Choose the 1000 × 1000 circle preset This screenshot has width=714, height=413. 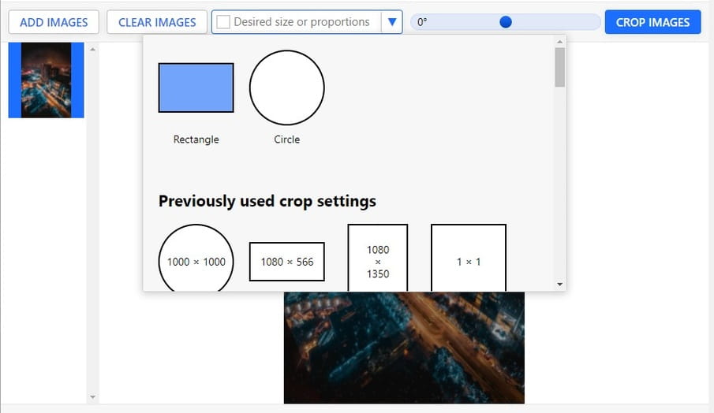[x=196, y=261]
